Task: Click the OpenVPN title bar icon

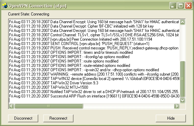Action: (5, 6)
